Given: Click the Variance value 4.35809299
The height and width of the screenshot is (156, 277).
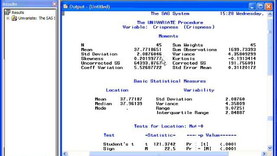Looking at the screenshot, I should tap(242, 54).
